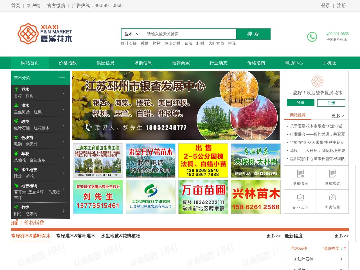Toggle the 涨跌幅度 sort arrows
Viewport: 360px width, 270px height.
pyautogui.click(x=343, y=248)
